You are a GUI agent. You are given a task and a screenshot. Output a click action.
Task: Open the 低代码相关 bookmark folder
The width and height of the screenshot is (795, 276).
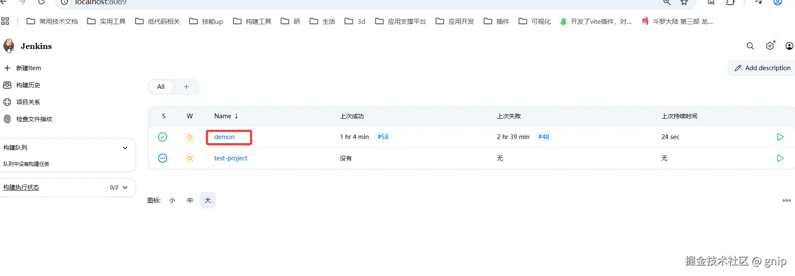[x=157, y=21]
